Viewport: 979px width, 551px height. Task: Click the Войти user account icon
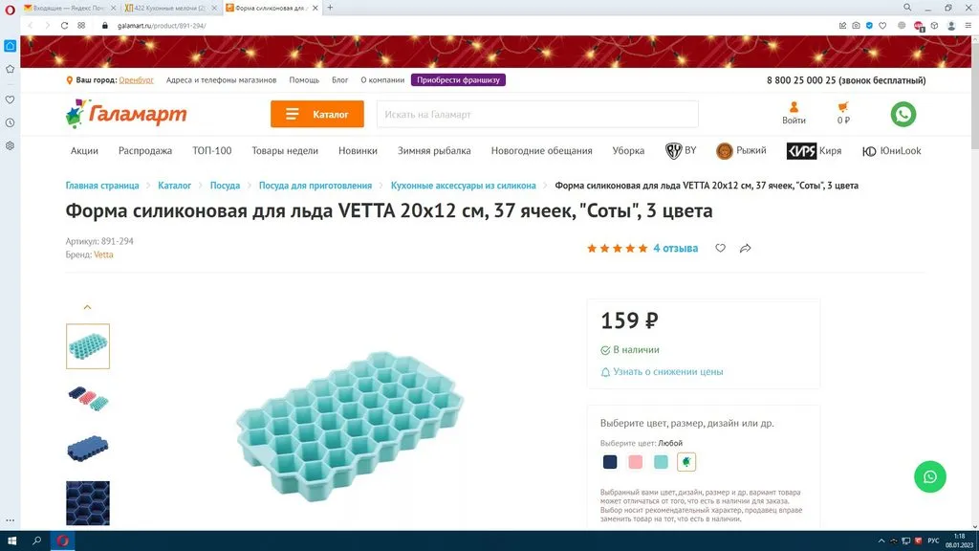(x=794, y=113)
